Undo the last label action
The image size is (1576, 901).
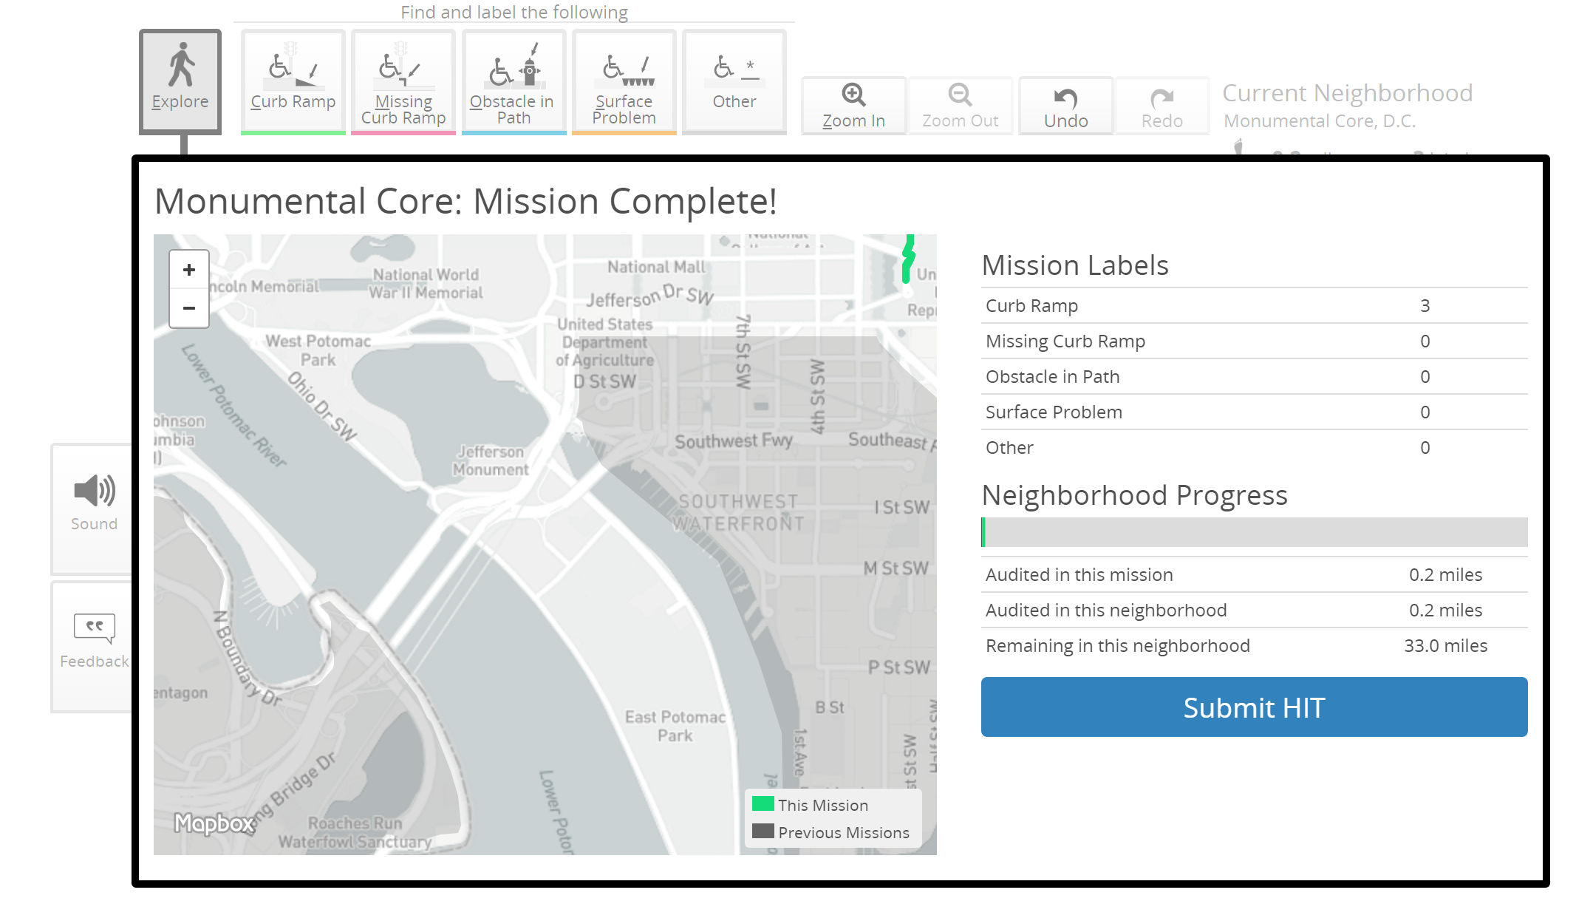tap(1065, 105)
